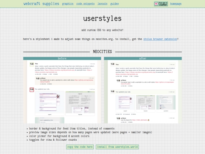Screen dimensions: 205x154
Task: Click bullet about color picker for background
Action: click(59, 136)
